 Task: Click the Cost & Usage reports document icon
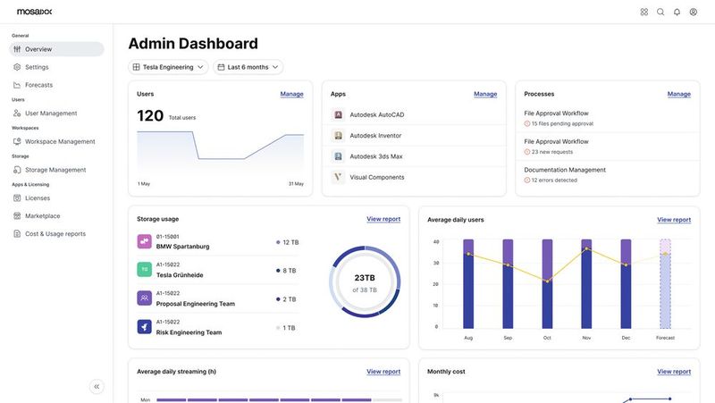(x=17, y=233)
